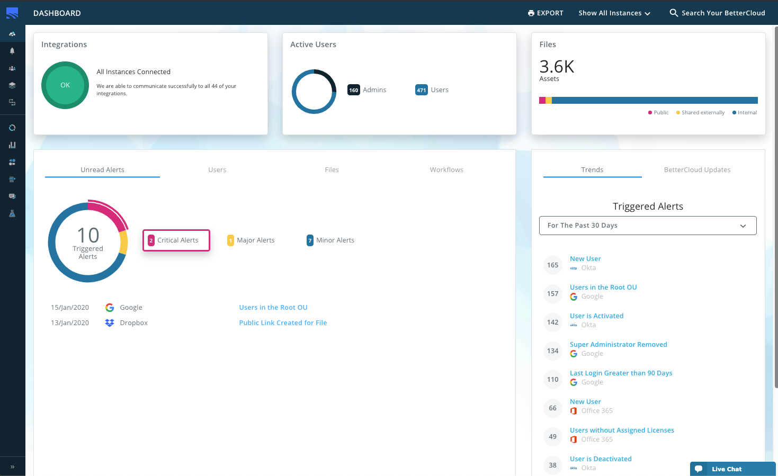Click Public Link Created for File alert
This screenshot has width=778, height=476.
283,322
